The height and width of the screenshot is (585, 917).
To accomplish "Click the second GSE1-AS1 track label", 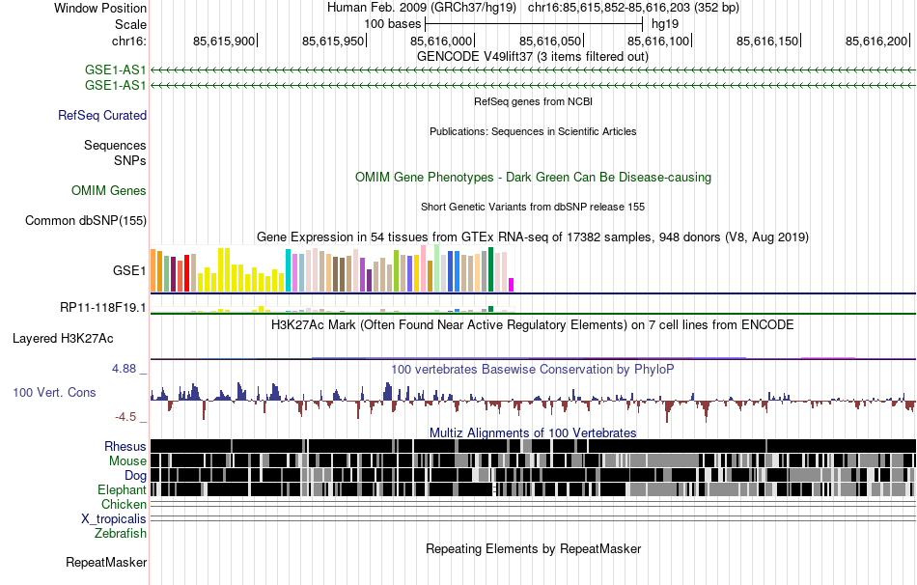I will (x=115, y=85).
